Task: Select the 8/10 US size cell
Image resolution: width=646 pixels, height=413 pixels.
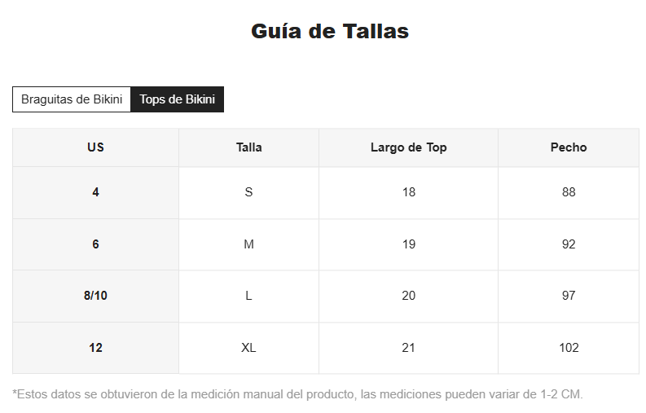Action: 95,296
